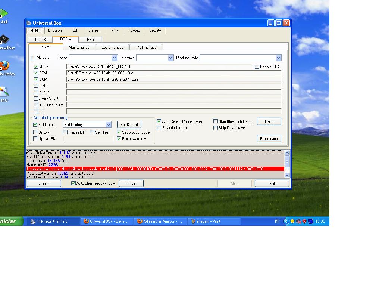Uncheck the Reset warranty option
The height and width of the screenshot is (287, 382).
119,139
